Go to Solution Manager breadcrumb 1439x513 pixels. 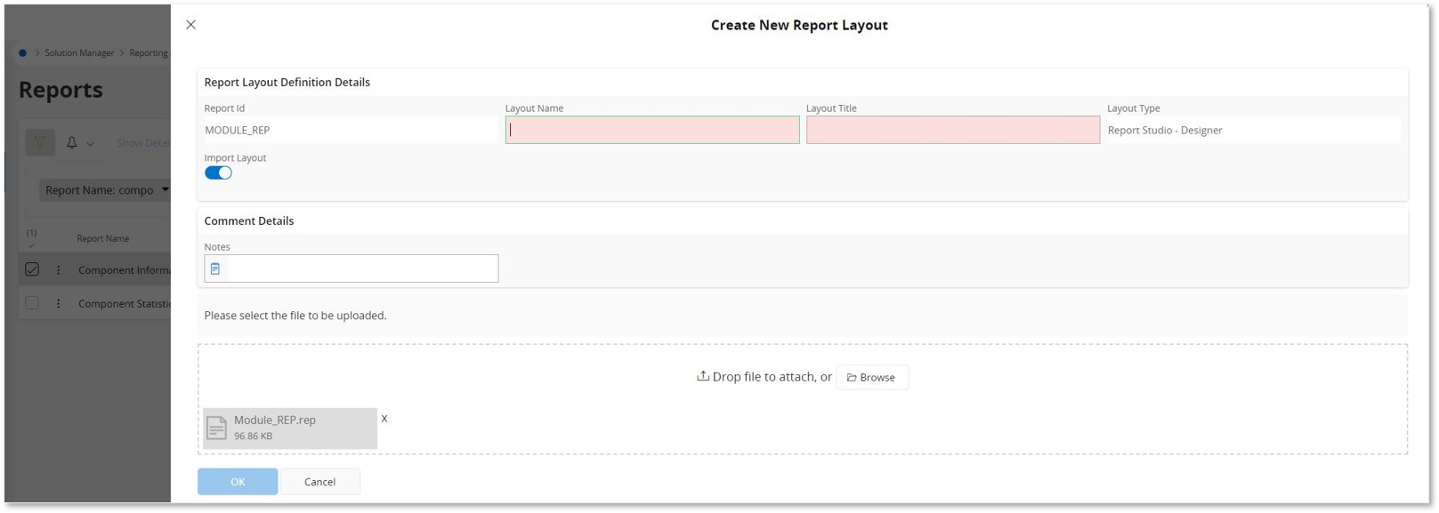(79, 53)
